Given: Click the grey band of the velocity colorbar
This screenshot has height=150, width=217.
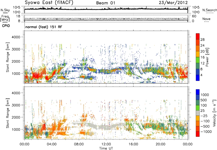Looking at the screenshot, I should [x=198, y=113].
